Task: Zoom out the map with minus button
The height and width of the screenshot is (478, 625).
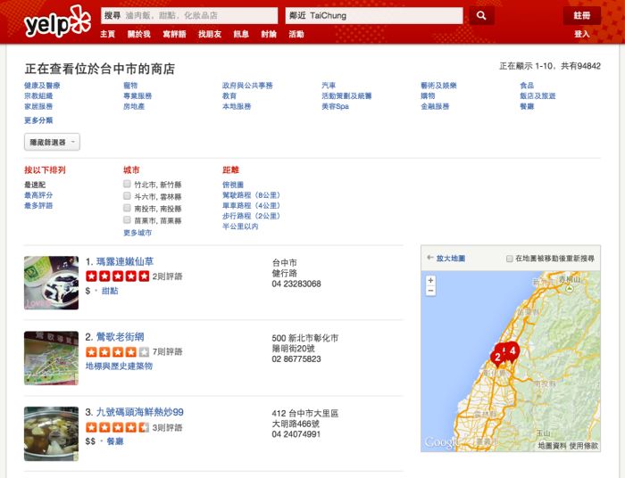Action: (430, 291)
